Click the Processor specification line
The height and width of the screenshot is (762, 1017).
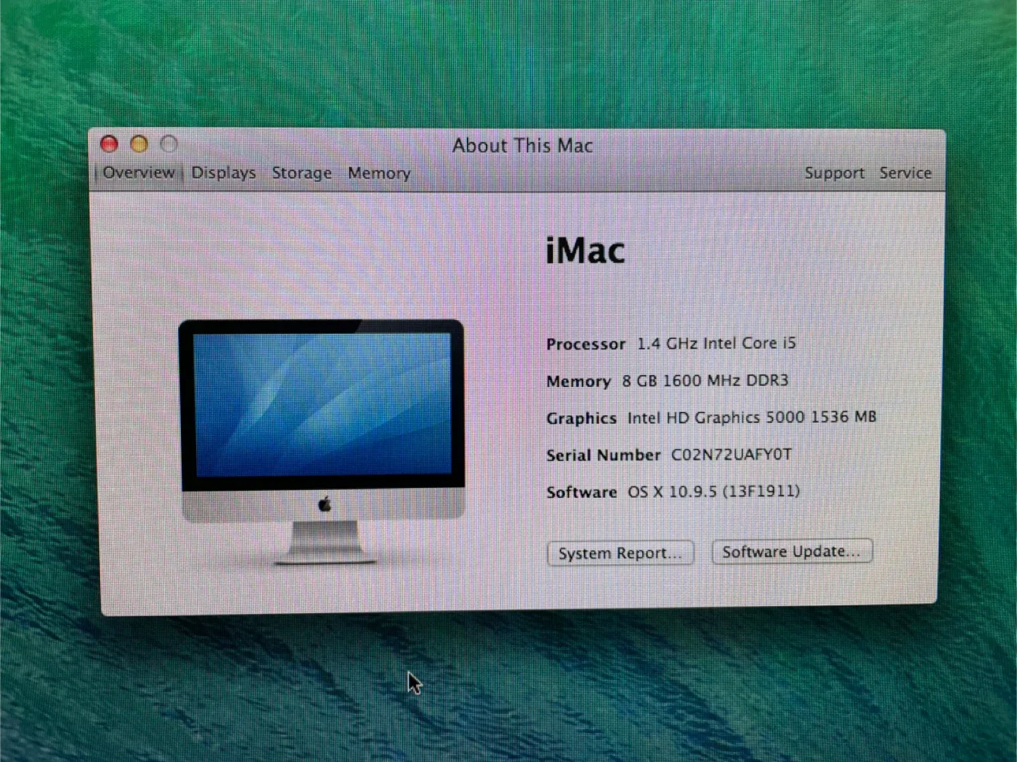tap(671, 344)
